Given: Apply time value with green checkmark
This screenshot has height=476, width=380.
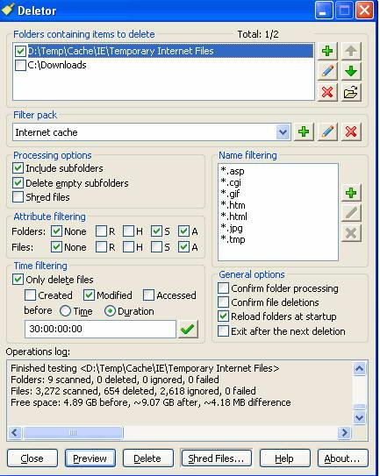Looking at the screenshot, I should click(x=188, y=329).
